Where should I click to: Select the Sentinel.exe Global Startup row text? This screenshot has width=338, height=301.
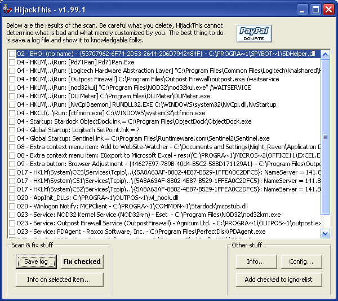point(143,138)
